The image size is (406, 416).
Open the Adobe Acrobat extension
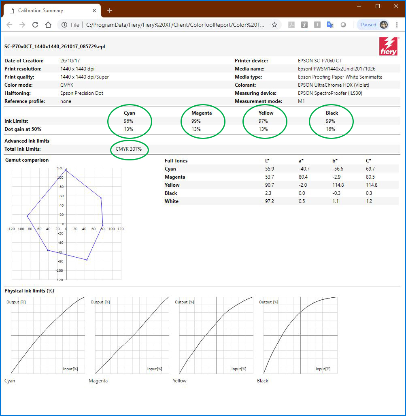coord(291,25)
